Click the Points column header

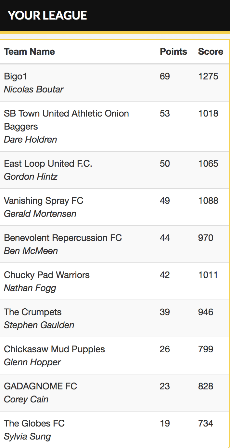pyautogui.click(x=173, y=51)
